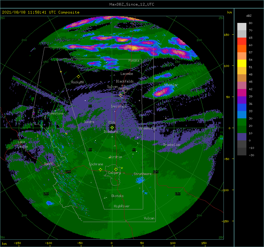Click the Olds label
Image resolution: width=264 pixels, height=247 pixels.
pos(112,122)
